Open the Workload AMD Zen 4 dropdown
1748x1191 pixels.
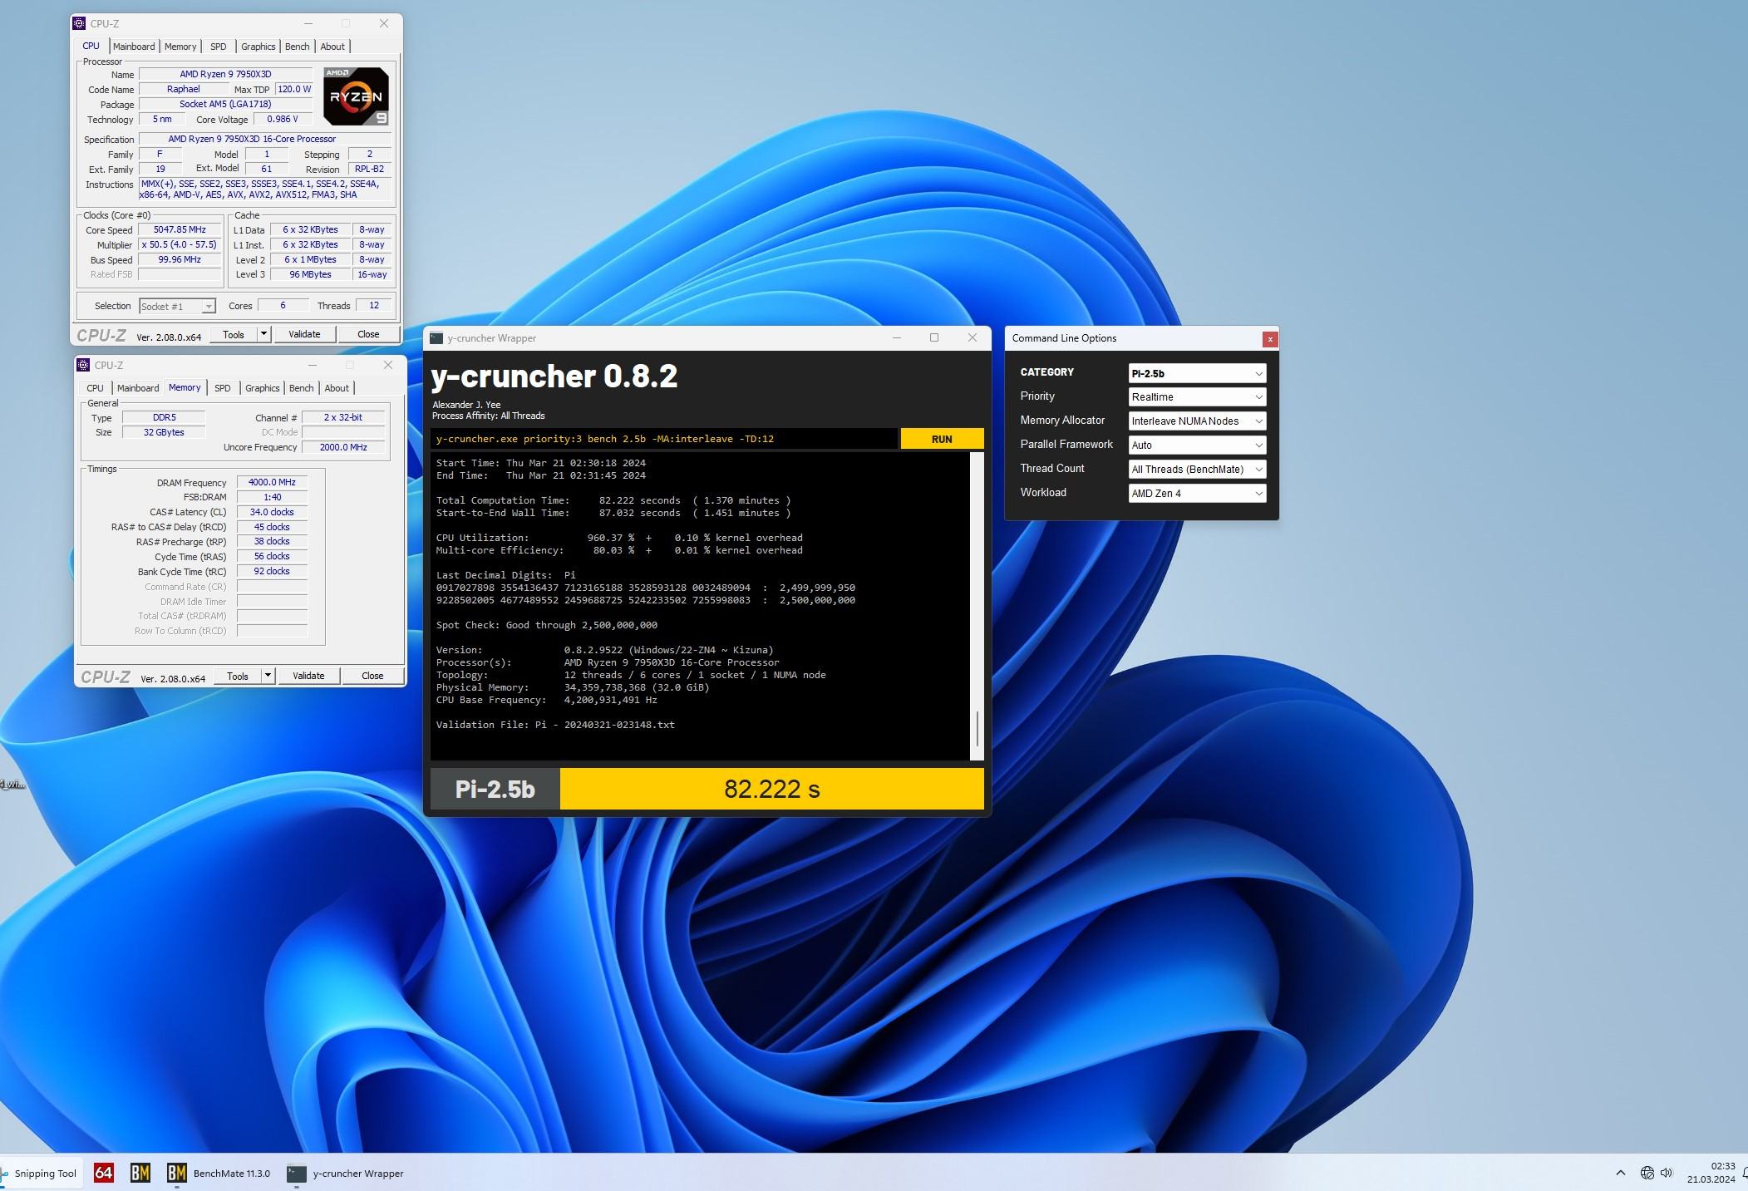pyautogui.click(x=1197, y=494)
